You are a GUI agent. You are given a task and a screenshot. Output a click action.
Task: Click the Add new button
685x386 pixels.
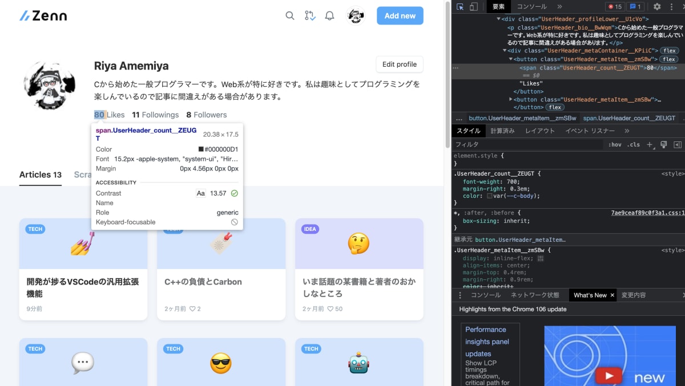400,15
